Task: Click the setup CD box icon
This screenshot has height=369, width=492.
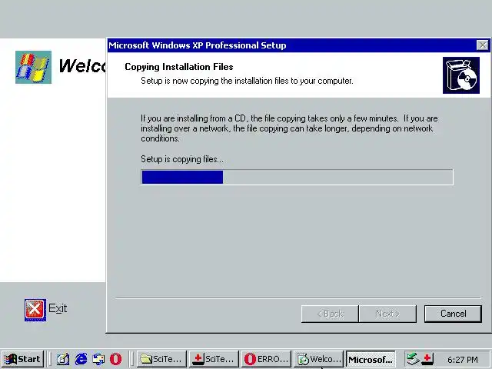Action: click(x=461, y=75)
